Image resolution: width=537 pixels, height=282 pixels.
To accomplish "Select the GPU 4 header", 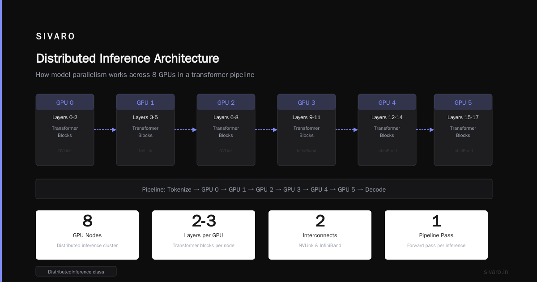I will pos(387,102).
